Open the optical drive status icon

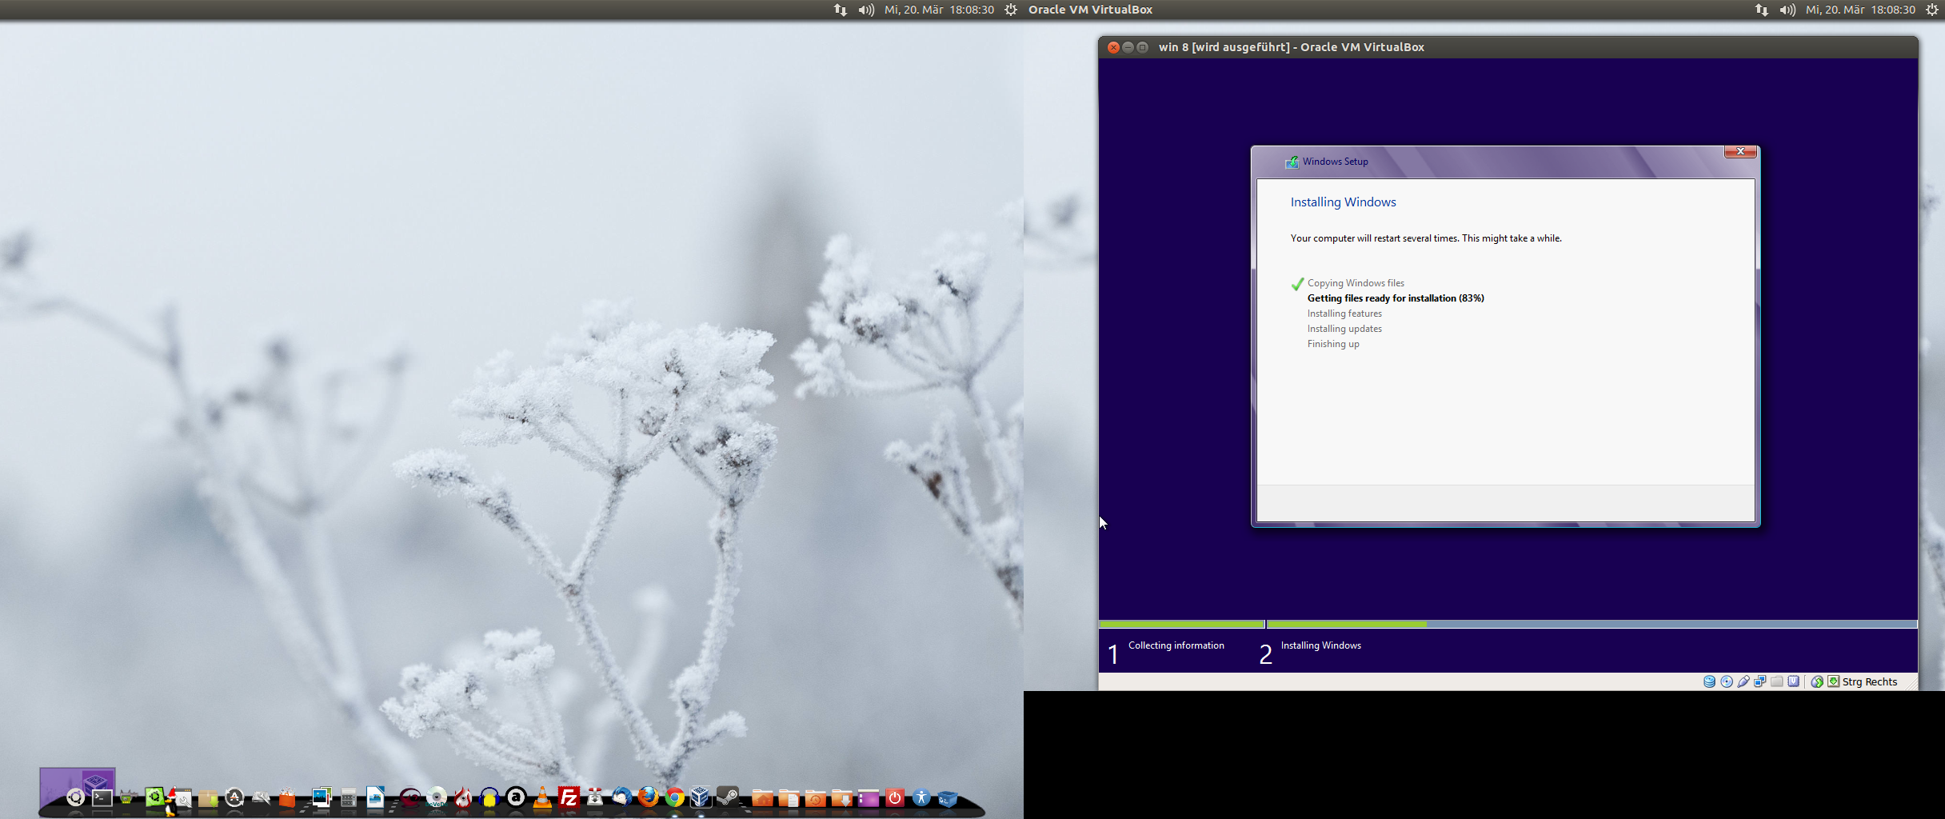(1727, 681)
